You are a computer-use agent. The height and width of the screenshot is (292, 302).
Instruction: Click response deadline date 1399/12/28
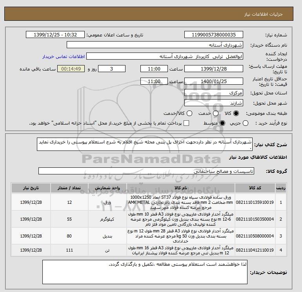tap(214, 69)
